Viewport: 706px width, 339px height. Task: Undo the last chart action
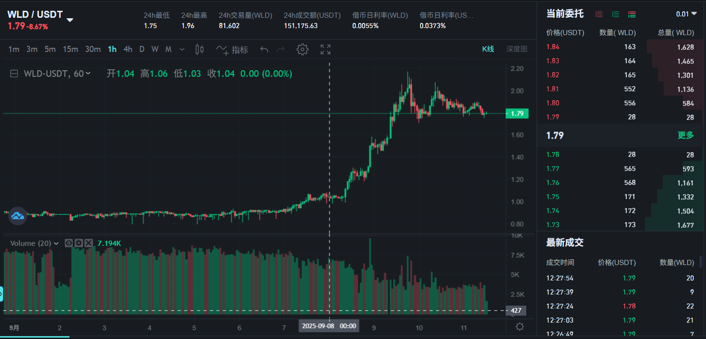(264, 50)
